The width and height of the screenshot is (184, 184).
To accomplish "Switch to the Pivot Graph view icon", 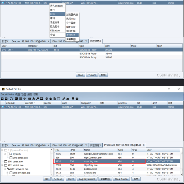I will (16, 99).
